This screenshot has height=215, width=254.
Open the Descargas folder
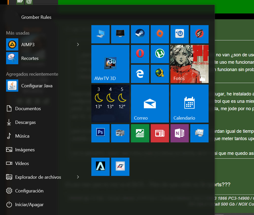click(x=25, y=122)
